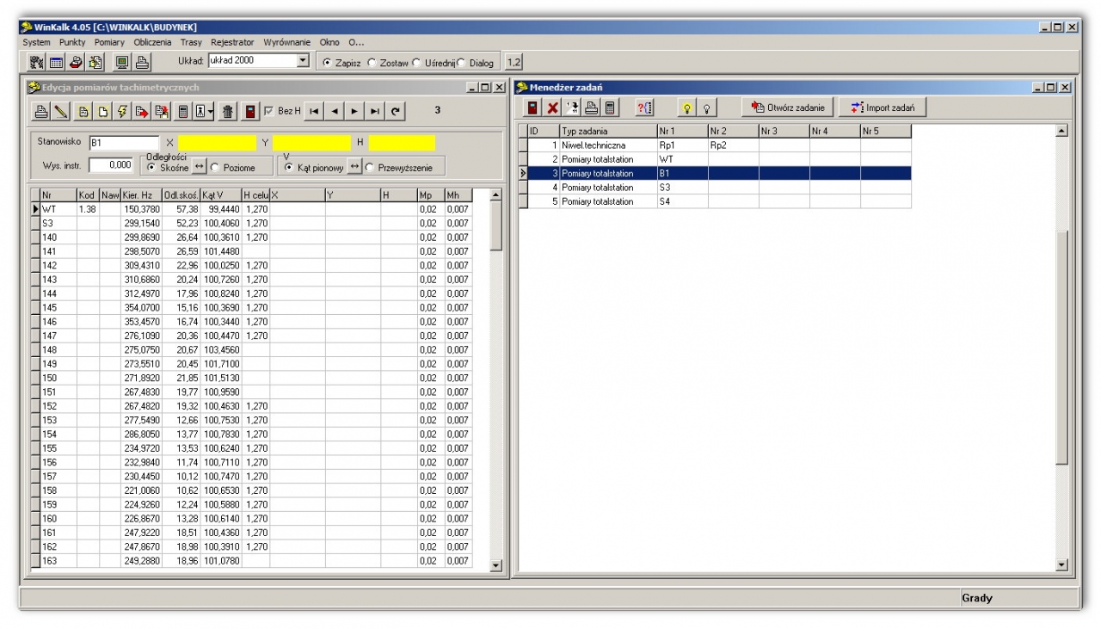This screenshot has height=629, width=1101.
Task: Click the red X delete icon in Menedżer zadań
Action: click(x=553, y=107)
